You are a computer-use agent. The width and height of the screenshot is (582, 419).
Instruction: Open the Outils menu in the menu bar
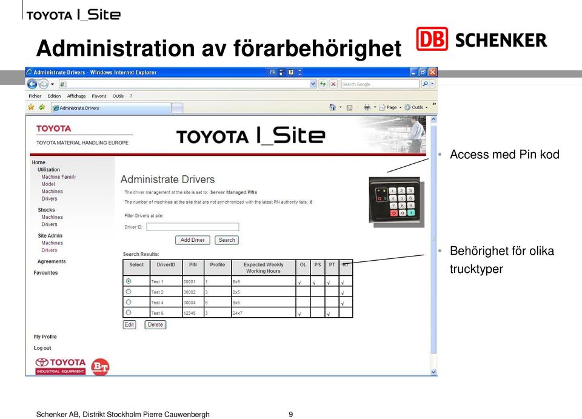tap(118, 96)
